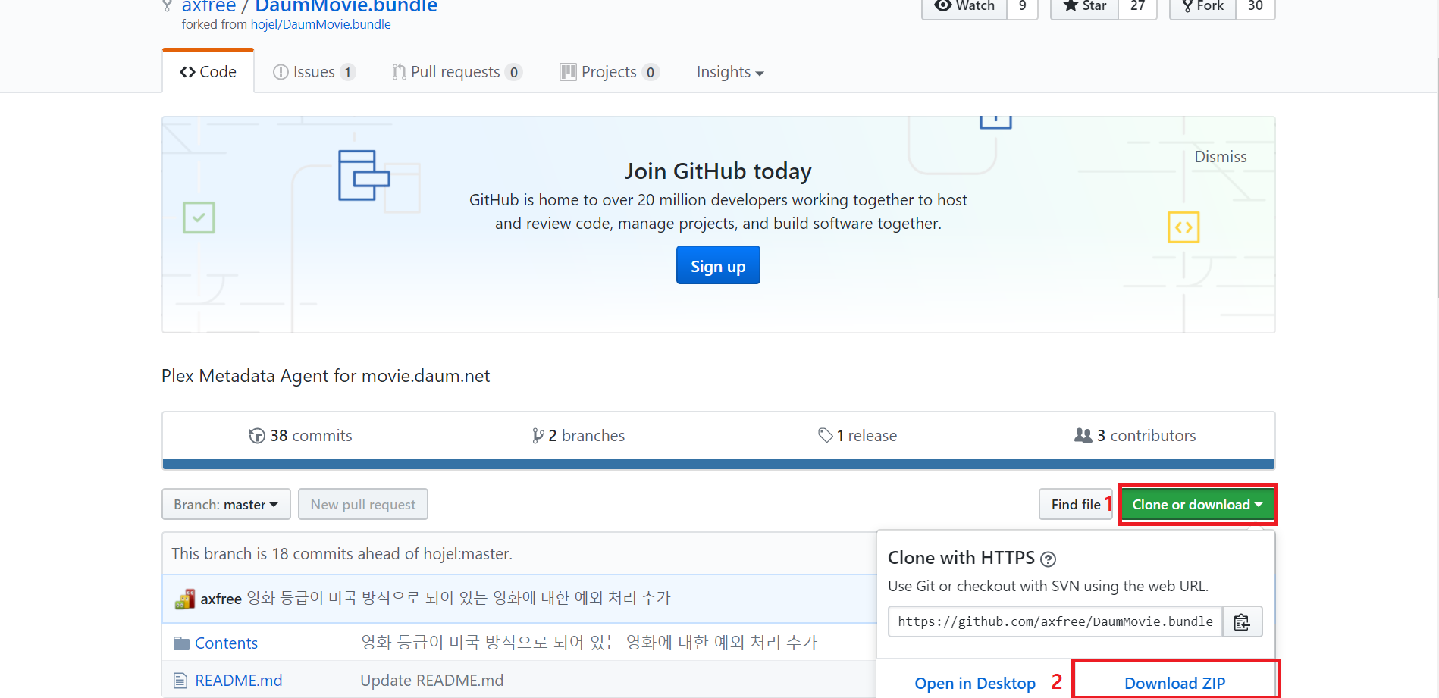Click the Issues tab exclamation icon

[281, 72]
